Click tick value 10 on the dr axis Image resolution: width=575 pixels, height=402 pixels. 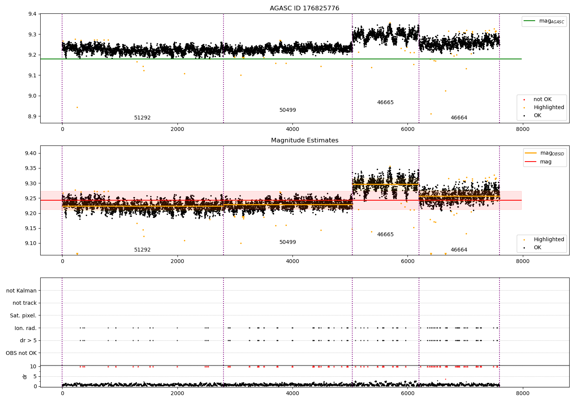[33, 367]
